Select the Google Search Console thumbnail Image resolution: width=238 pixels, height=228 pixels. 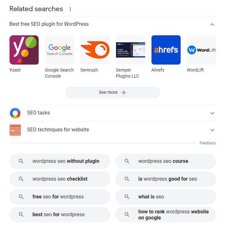(60, 50)
